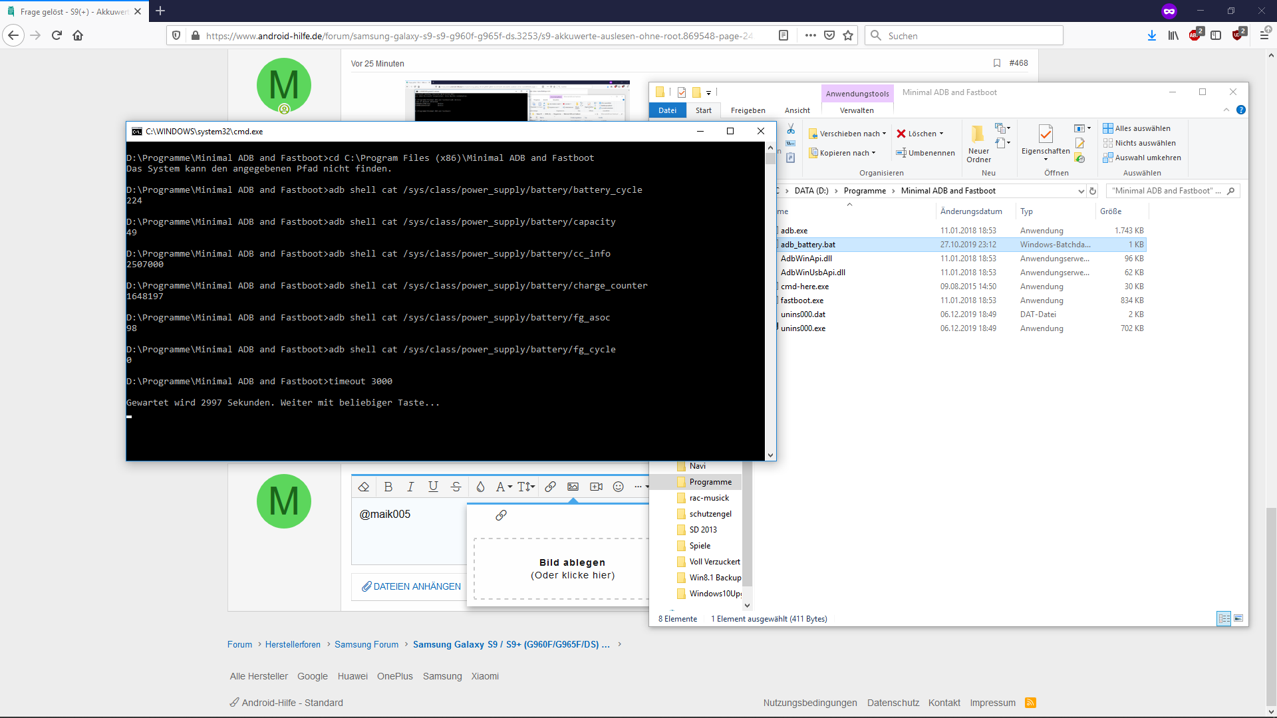The width and height of the screenshot is (1277, 718).
Task: Click the 'Löschen' button in the ribbon
Action: pos(920,134)
